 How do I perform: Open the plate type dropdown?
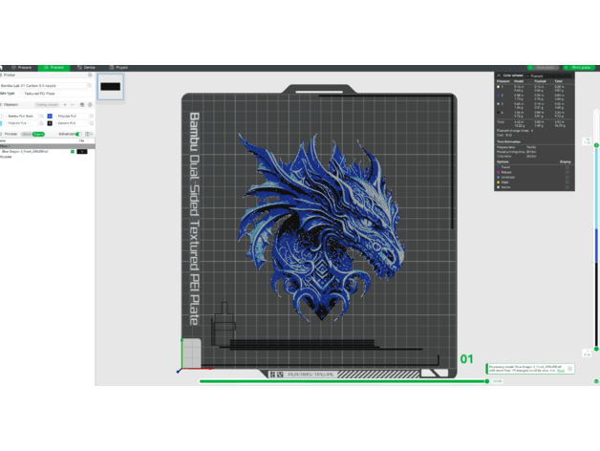(x=56, y=94)
